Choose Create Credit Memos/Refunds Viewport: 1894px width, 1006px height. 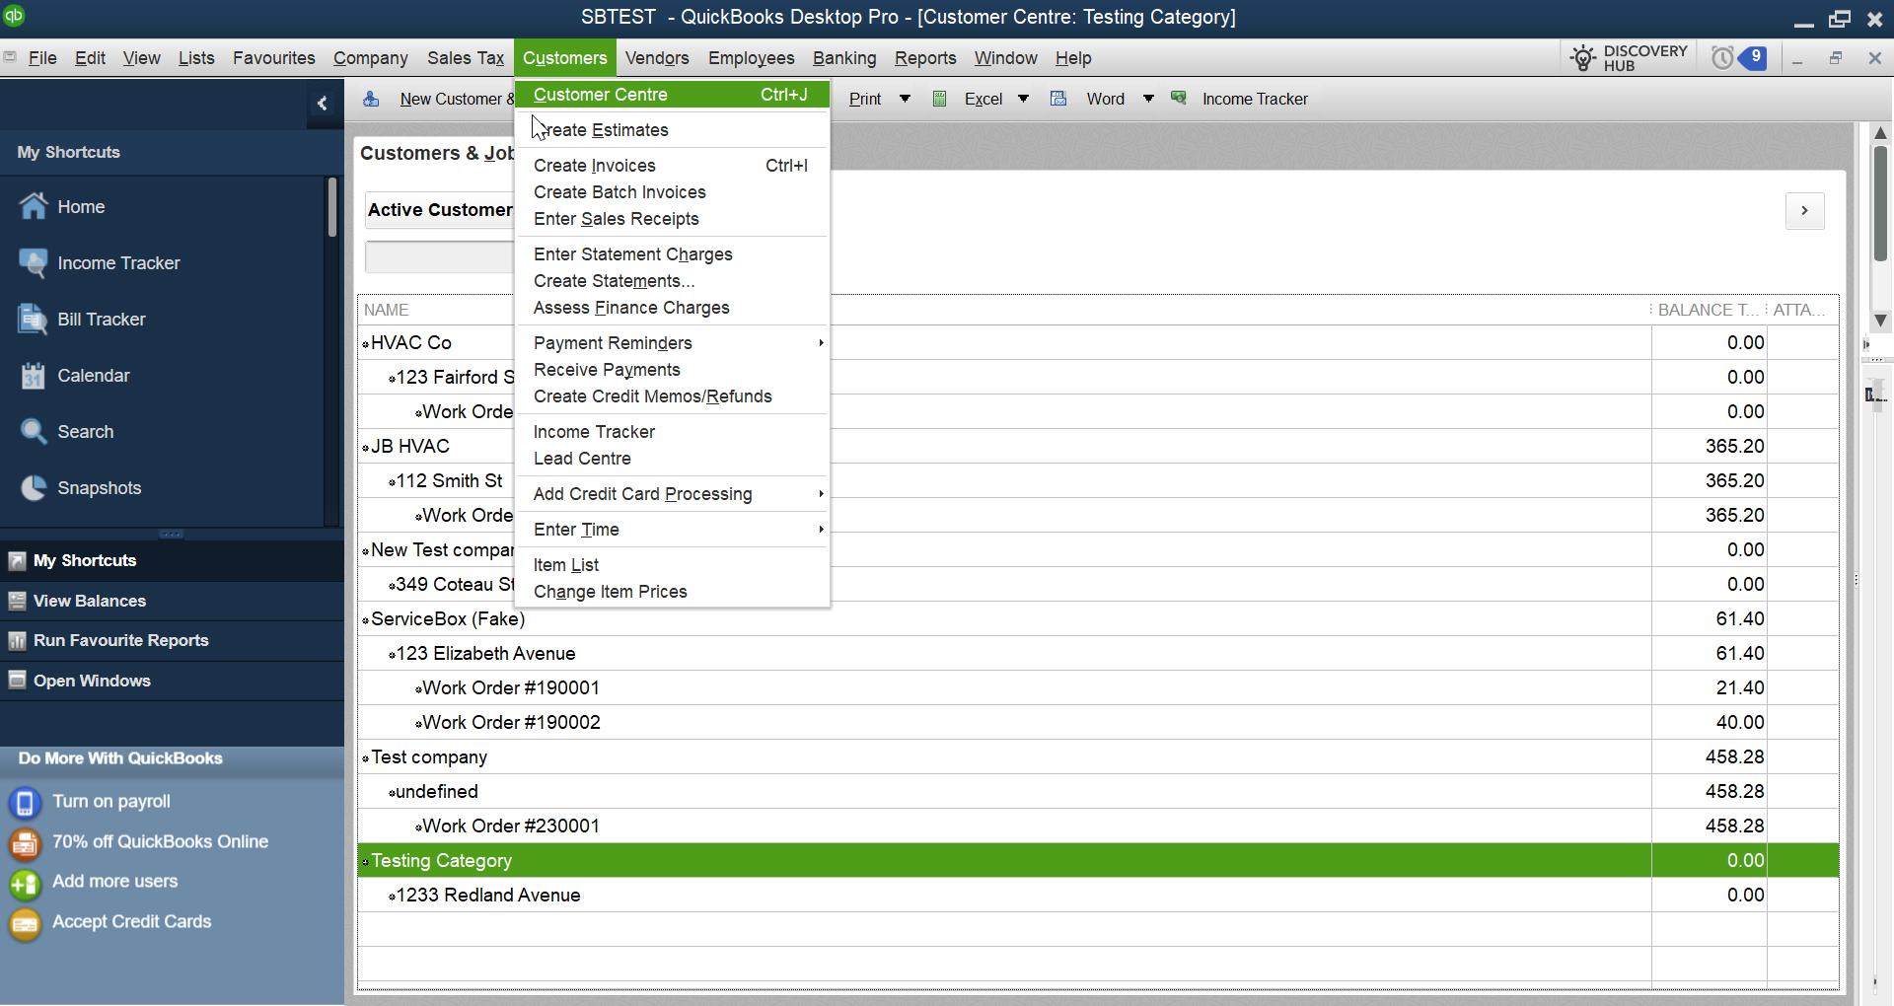pyautogui.click(x=672, y=396)
